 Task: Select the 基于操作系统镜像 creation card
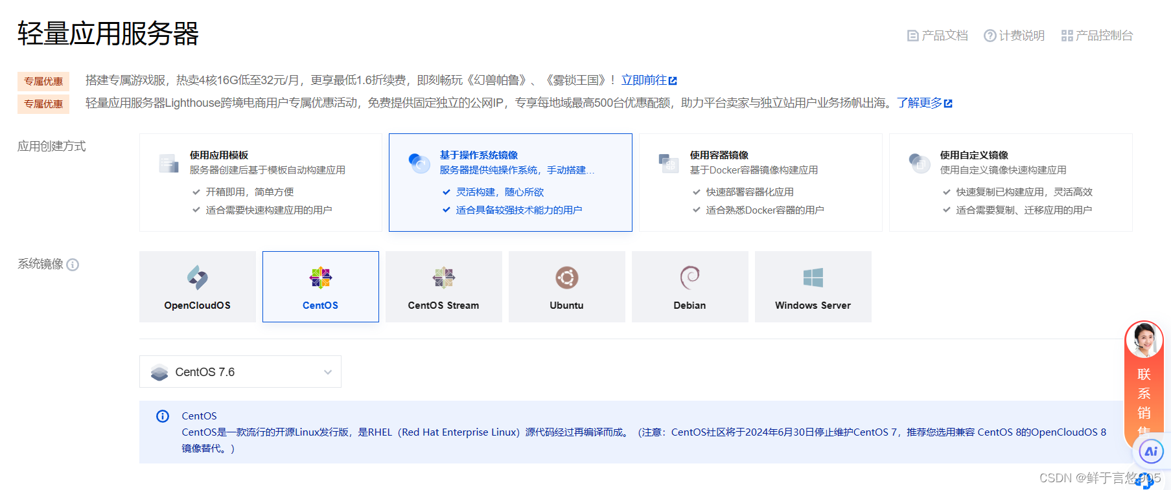pos(511,183)
